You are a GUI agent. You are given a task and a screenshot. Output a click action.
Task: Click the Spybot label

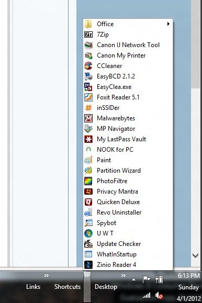107,223
